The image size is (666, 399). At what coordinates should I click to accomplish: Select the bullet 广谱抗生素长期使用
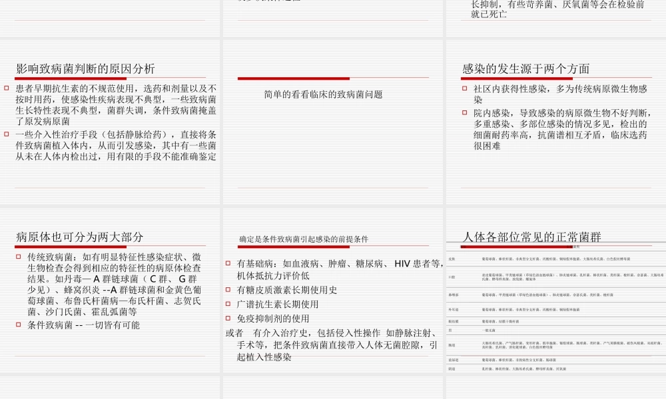[x=288, y=305]
